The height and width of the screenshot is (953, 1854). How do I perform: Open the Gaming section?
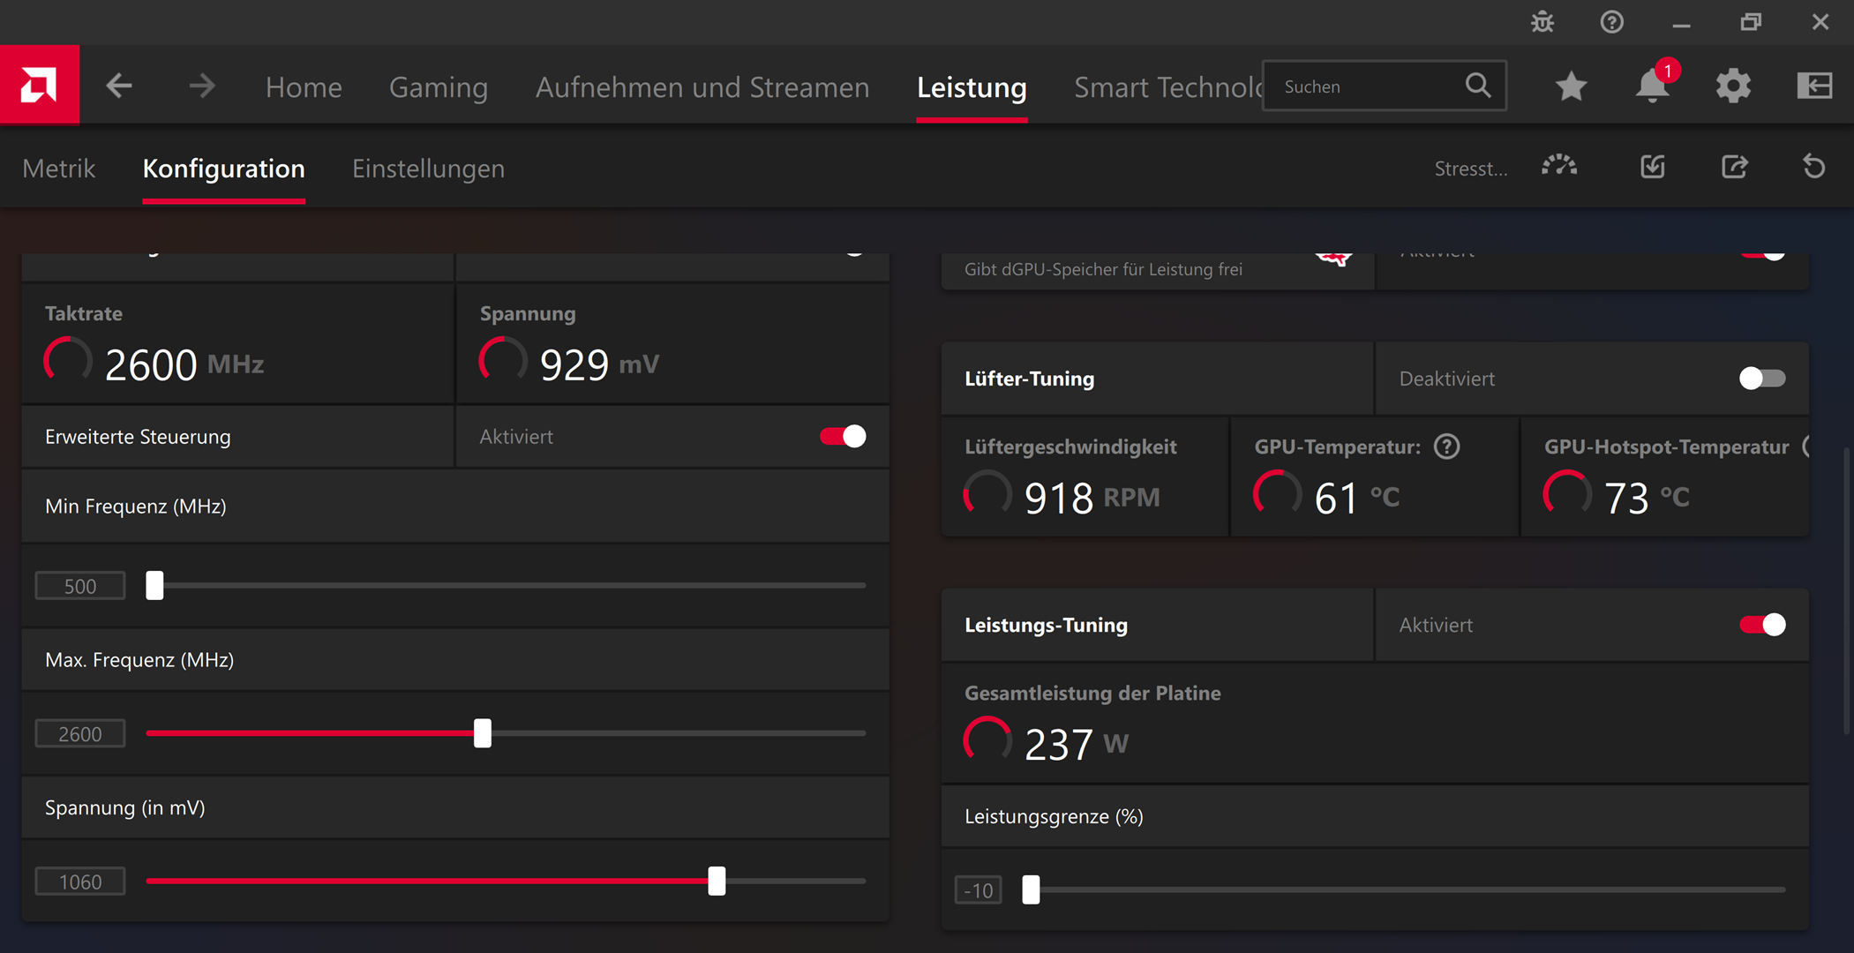coord(439,86)
